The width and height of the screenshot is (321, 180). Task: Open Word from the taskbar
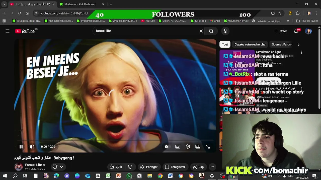click(170, 176)
